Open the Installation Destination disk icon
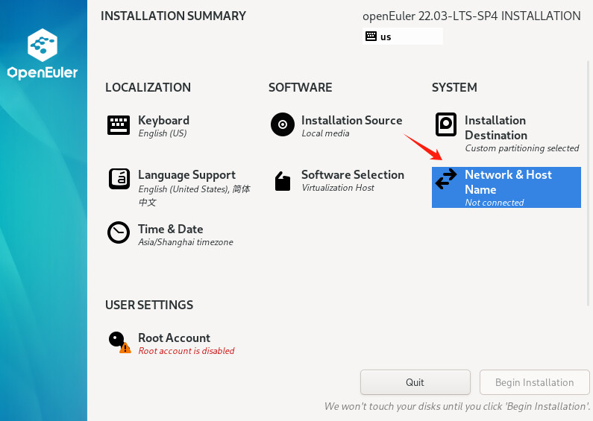593x421 pixels. click(x=446, y=124)
